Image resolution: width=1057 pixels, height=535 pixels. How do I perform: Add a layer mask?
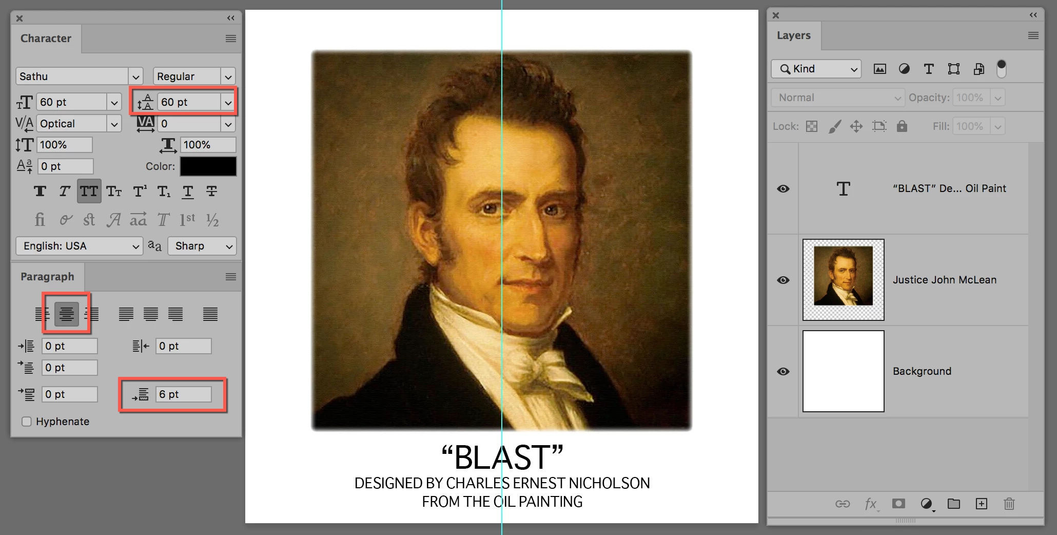click(x=898, y=504)
